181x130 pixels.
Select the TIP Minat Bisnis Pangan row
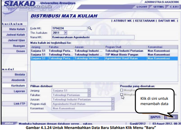[104, 54]
